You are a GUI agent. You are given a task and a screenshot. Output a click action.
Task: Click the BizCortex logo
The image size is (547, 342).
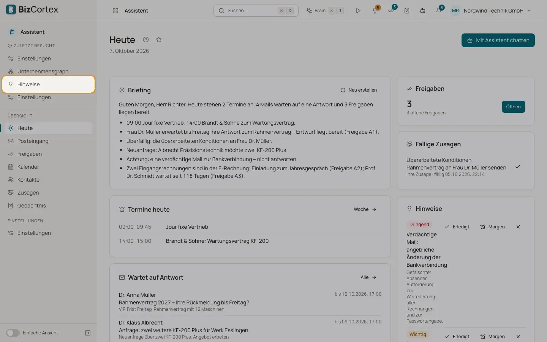[x=32, y=9]
